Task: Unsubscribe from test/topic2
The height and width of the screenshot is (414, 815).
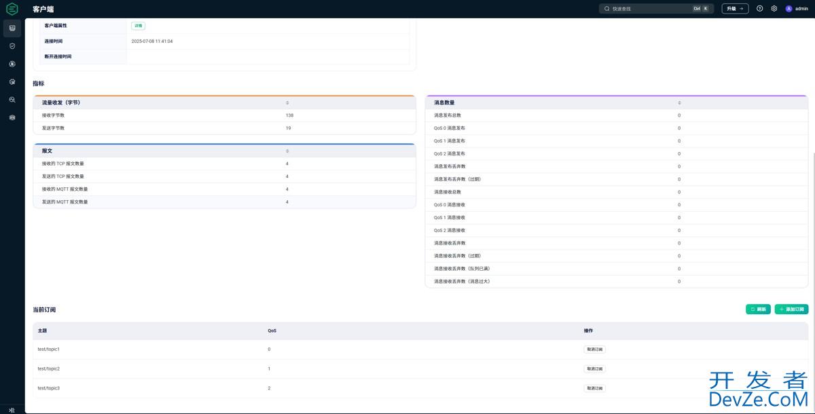Action: 594,369
